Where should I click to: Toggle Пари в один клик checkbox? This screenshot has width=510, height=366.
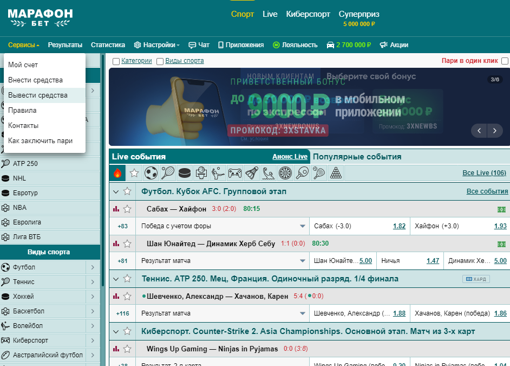click(505, 61)
